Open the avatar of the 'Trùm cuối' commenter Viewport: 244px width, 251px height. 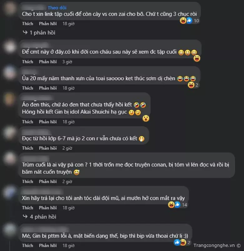pos(10,158)
